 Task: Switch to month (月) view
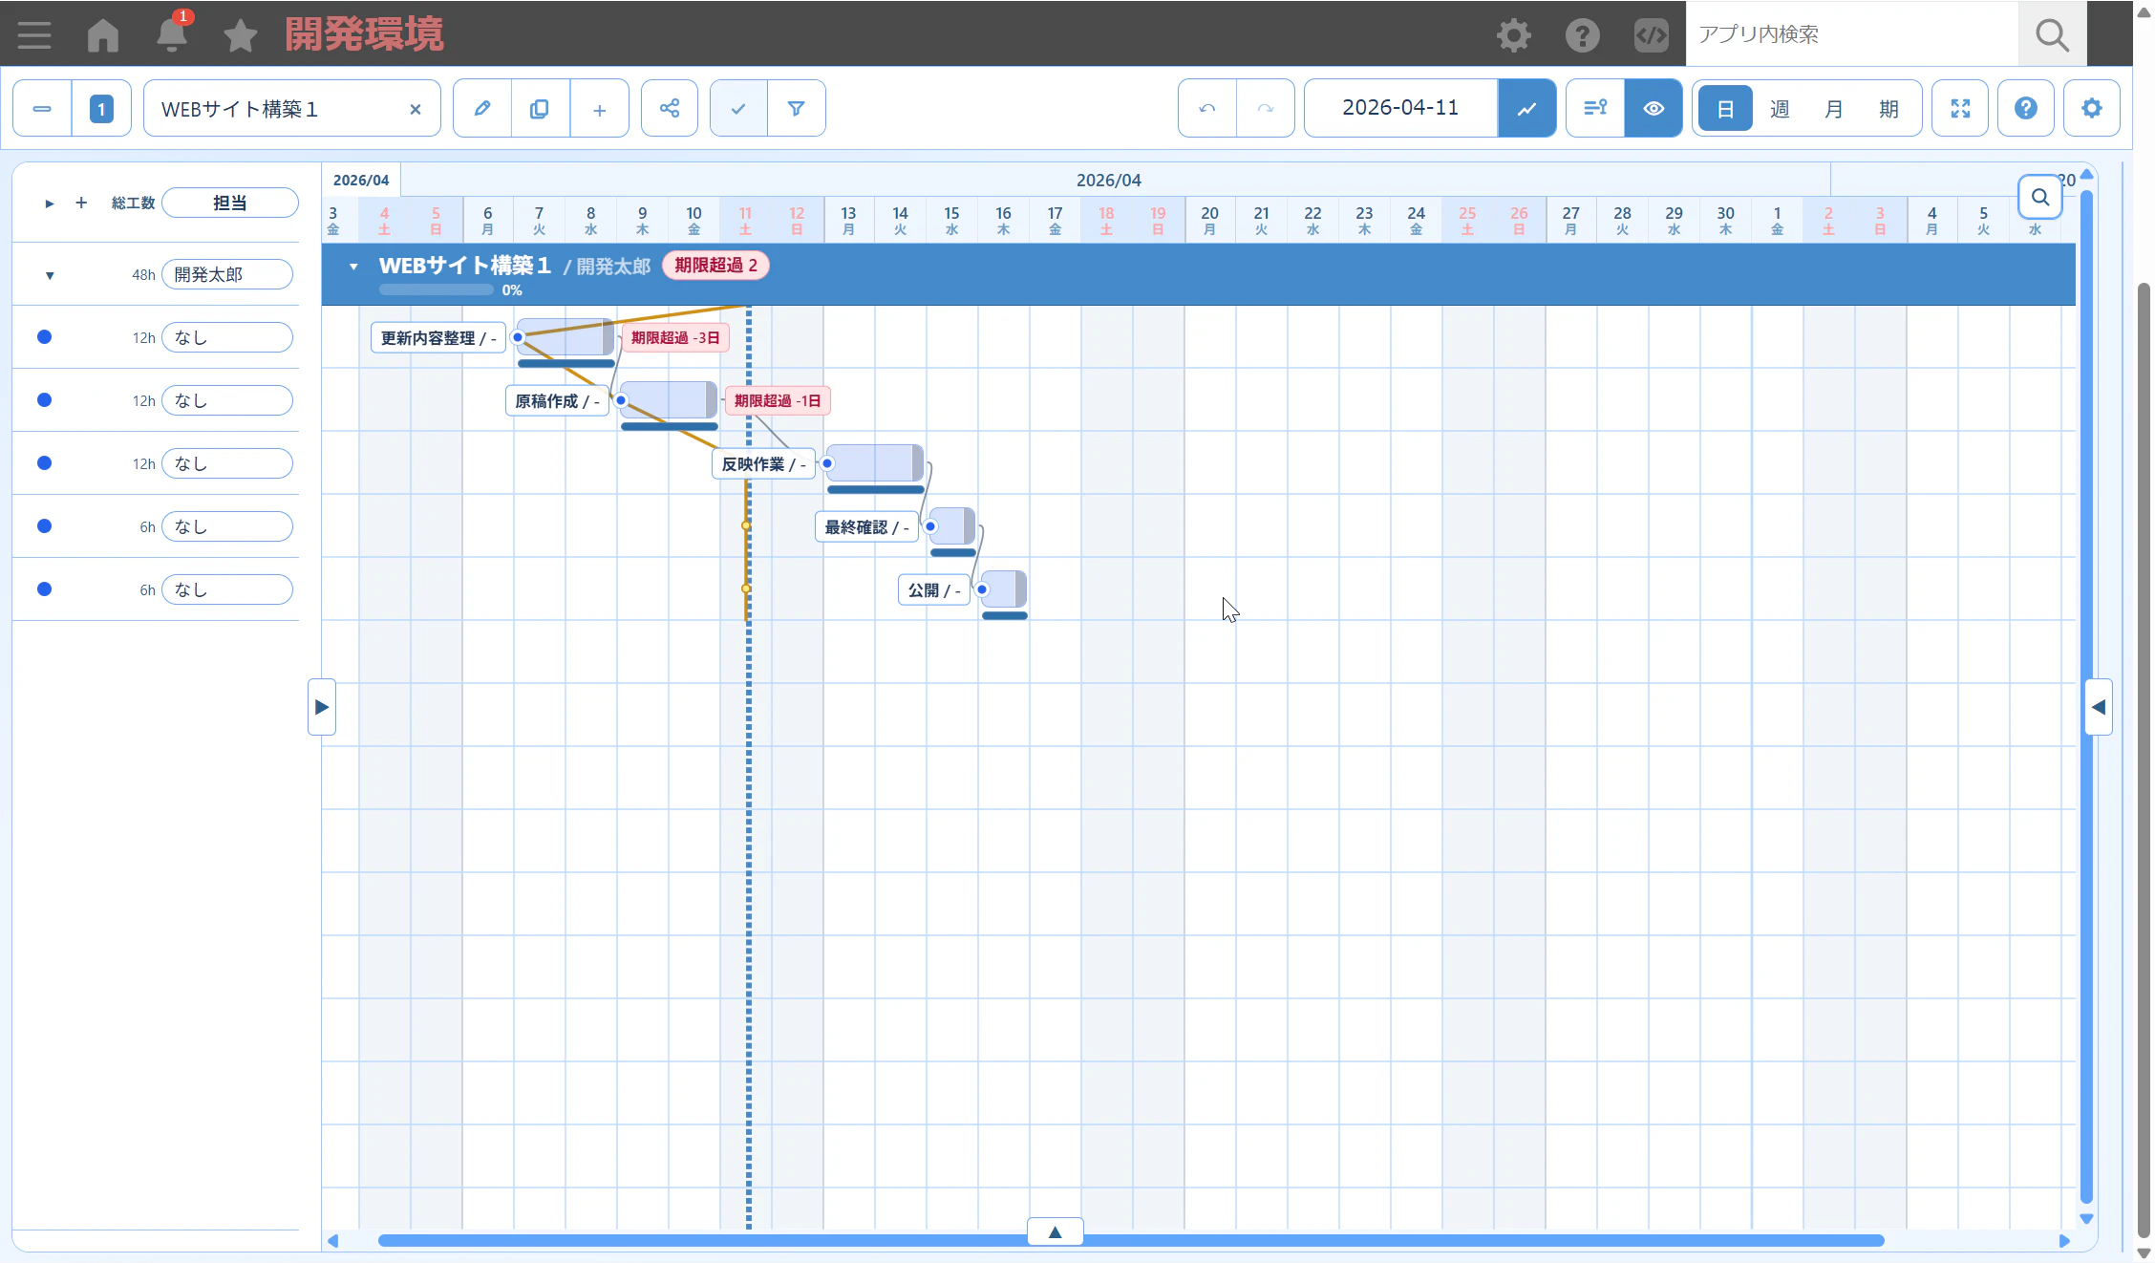[1834, 109]
